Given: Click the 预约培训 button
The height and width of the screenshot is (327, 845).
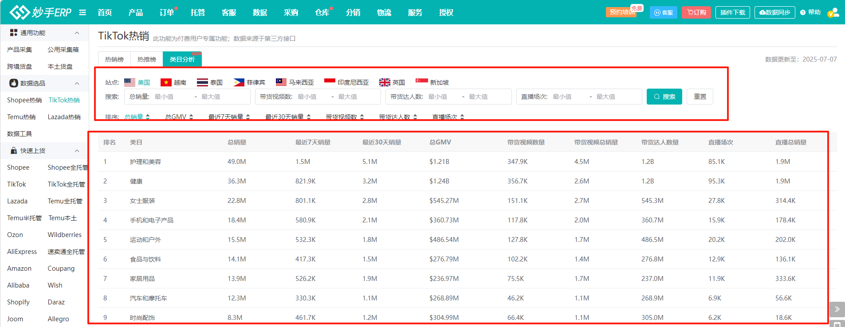Looking at the screenshot, I should tap(621, 12).
